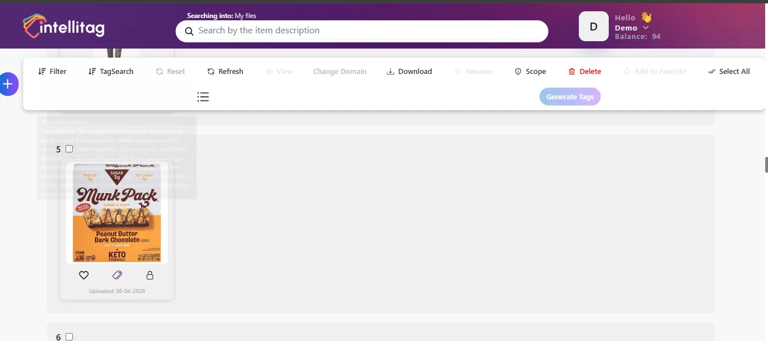Tick the checkbox for item 6
This screenshot has height=341, width=768.
(x=69, y=337)
